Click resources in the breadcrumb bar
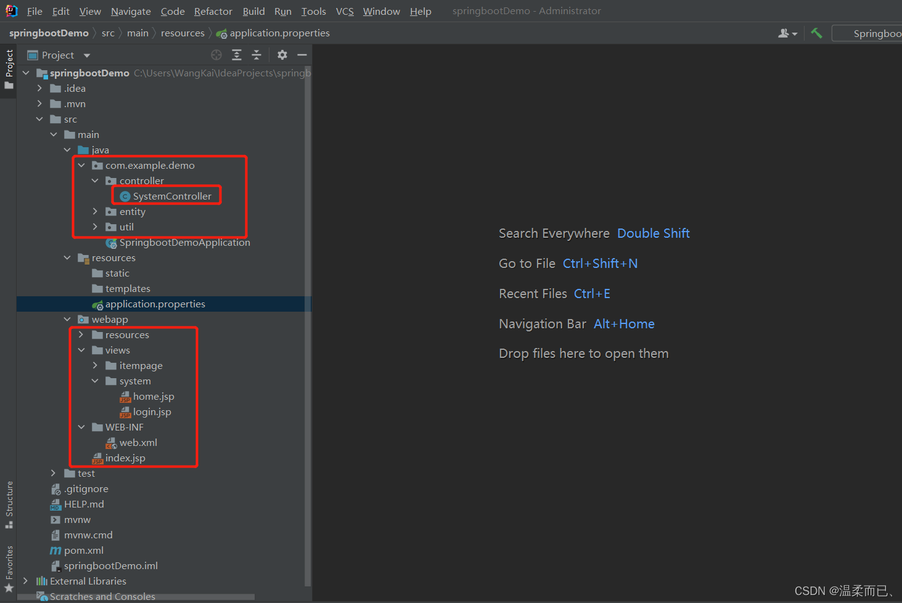Viewport: 902px width, 603px height. pos(182,33)
